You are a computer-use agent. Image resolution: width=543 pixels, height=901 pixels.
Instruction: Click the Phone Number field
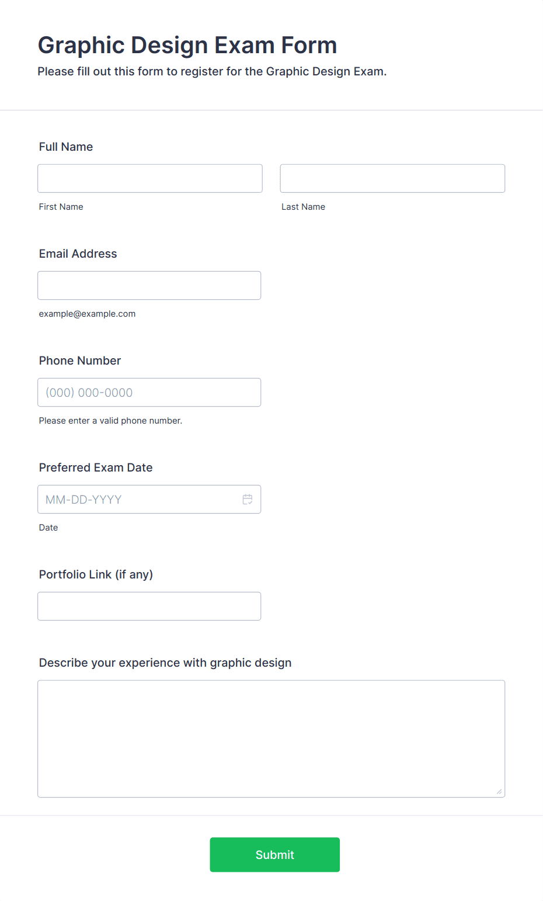pyautogui.click(x=149, y=392)
